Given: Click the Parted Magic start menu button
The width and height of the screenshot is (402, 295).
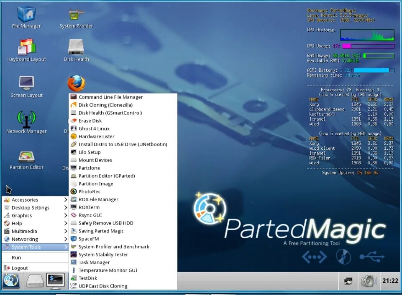Looking at the screenshot, I should click(x=11, y=281).
